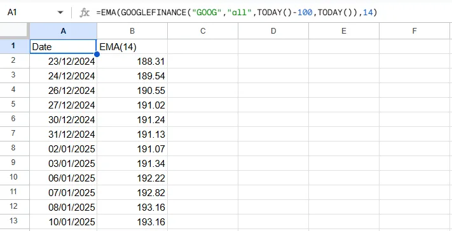The height and width of the screenshot is (231, 452).
Task: Select column A header
Action: [x=63, y=31]
